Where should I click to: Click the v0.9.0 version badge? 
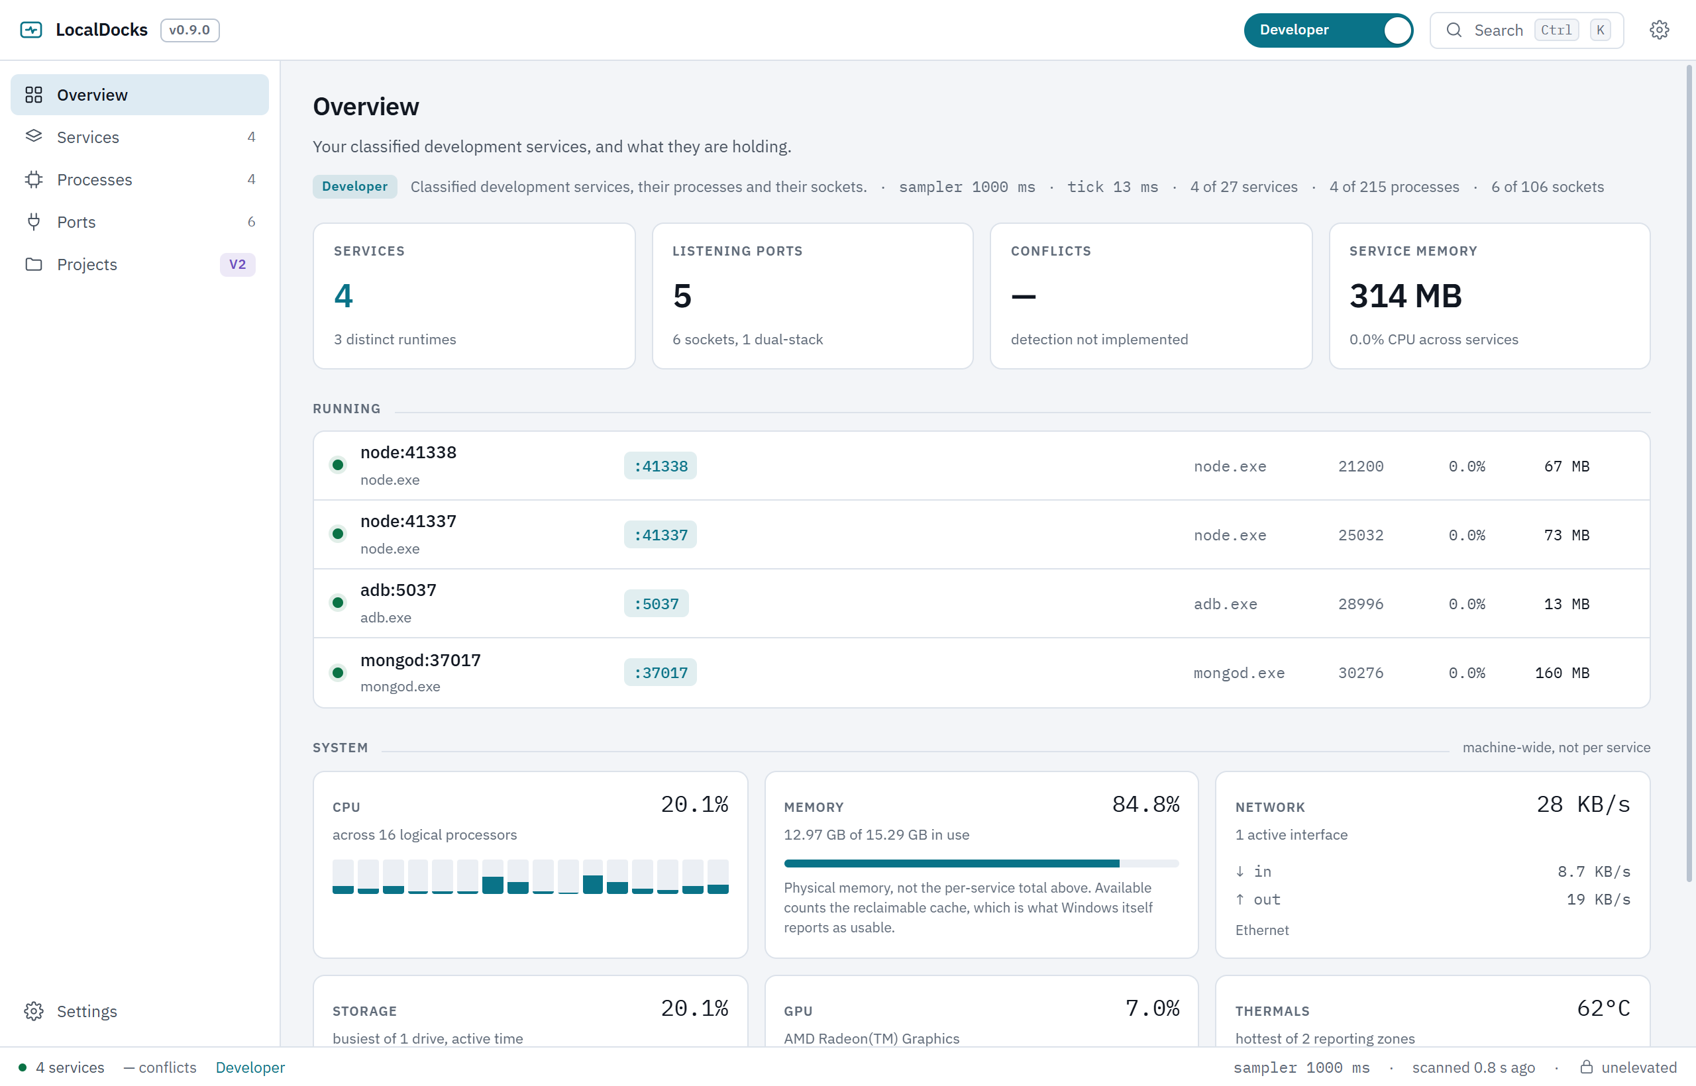click(189, 30)
